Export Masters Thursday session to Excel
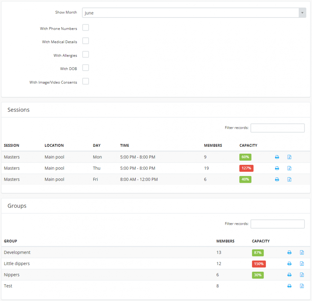Image resolution: width=312 pixels, height=301 pixels. click(x=289, y=168)
